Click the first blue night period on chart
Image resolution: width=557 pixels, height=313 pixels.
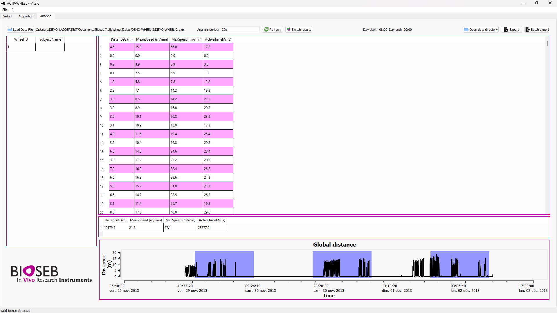coord(224,264)
